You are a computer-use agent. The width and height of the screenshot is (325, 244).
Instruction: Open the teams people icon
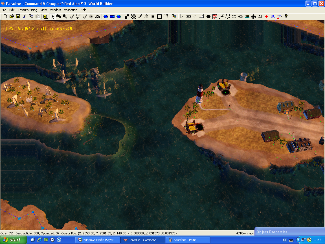pyautogui.click(x=247, y=16)
